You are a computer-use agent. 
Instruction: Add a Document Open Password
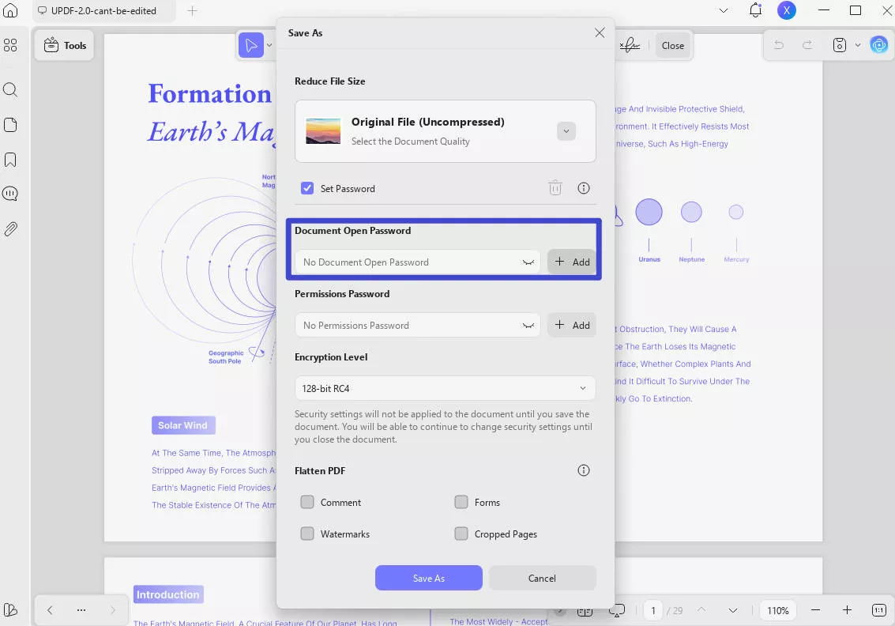(571, 262)
